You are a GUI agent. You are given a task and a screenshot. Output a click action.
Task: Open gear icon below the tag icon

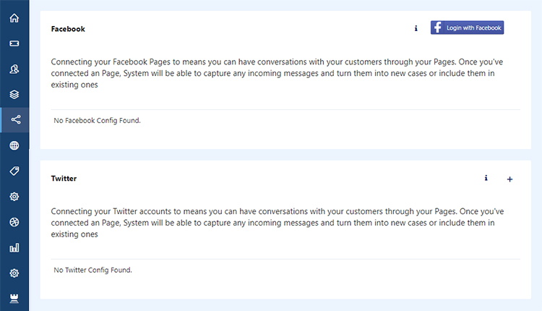pyautogui.click(x=14, y=197)
